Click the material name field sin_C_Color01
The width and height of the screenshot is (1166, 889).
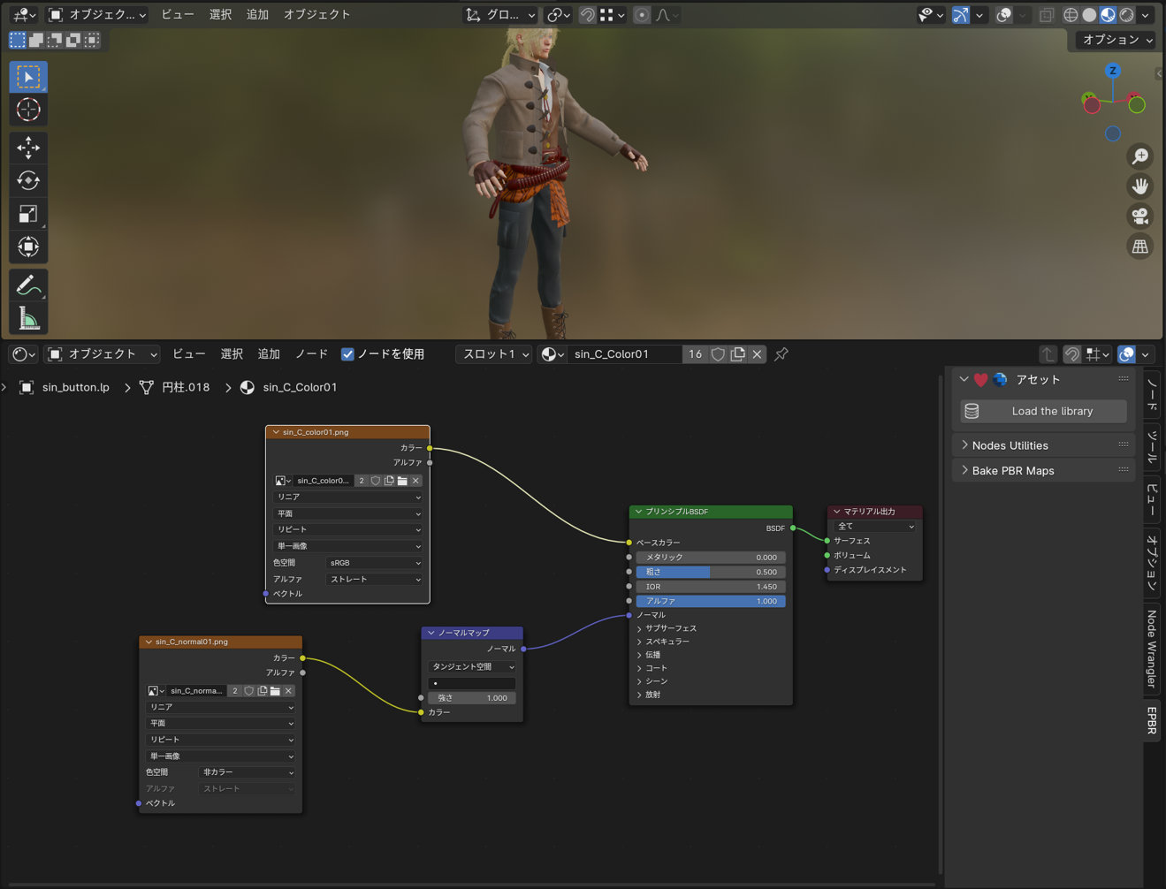click(x=624, y=354)
